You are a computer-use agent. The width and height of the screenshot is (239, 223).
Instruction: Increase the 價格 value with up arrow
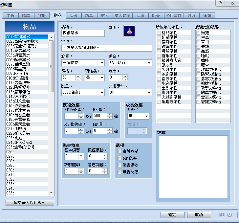(78, 76)
